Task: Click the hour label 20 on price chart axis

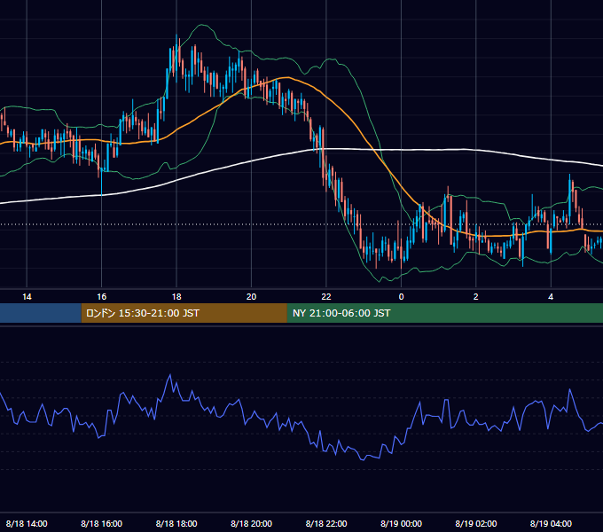Action: click(x=251, y=297)
